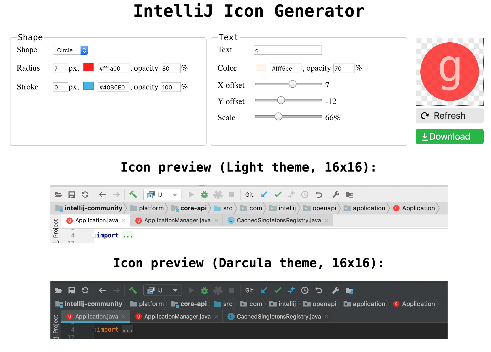Click the Stroke width field
Image resolution: width=491 pixels, height=352 pixels.
tap(60, 87)
